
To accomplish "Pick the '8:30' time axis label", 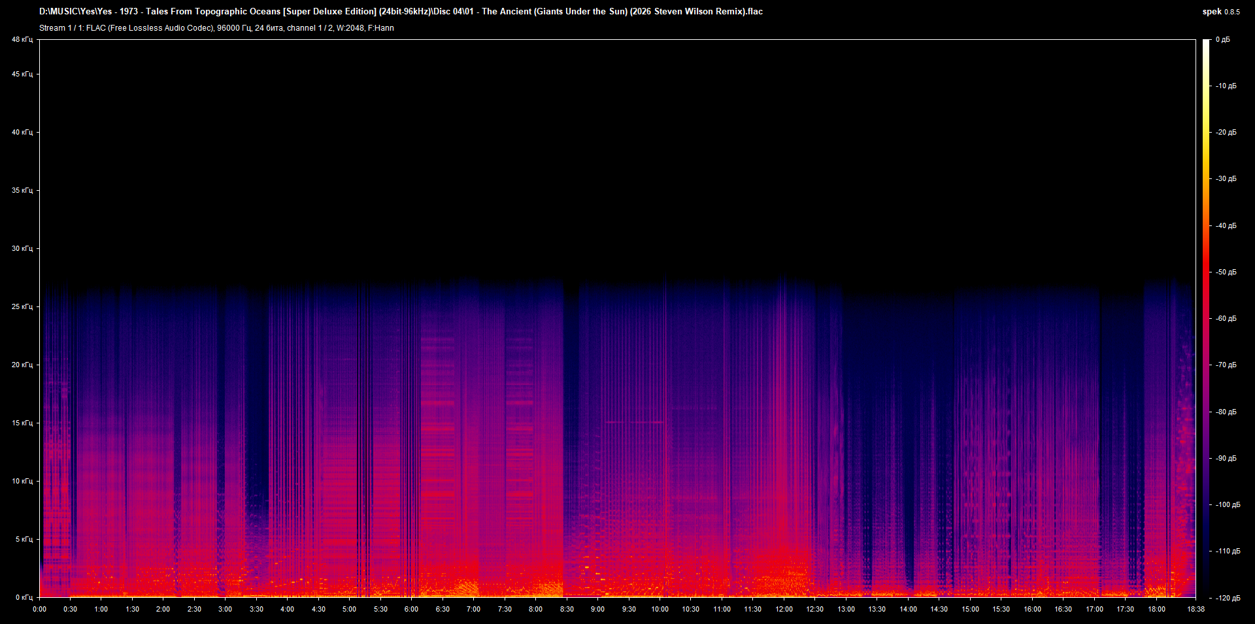I will [567, 609].
